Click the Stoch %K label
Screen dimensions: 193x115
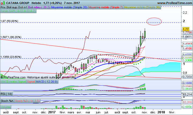point(7,101)
